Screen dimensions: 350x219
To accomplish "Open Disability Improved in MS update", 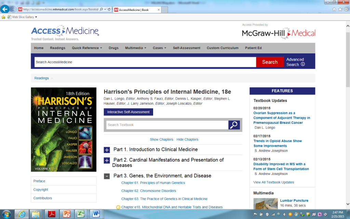I will pos(281,167).
